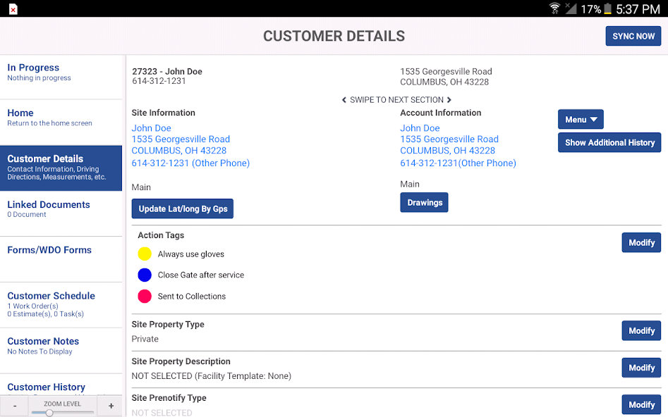Select the yellow Always use gloves tag
This screenshot has width=668, height=417.
tap(145, 254)
